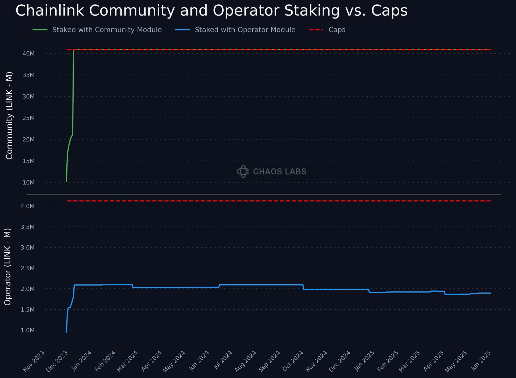Click the 15M tick on Community axis
Screen dimensions: 516x378
pos(28,161)
